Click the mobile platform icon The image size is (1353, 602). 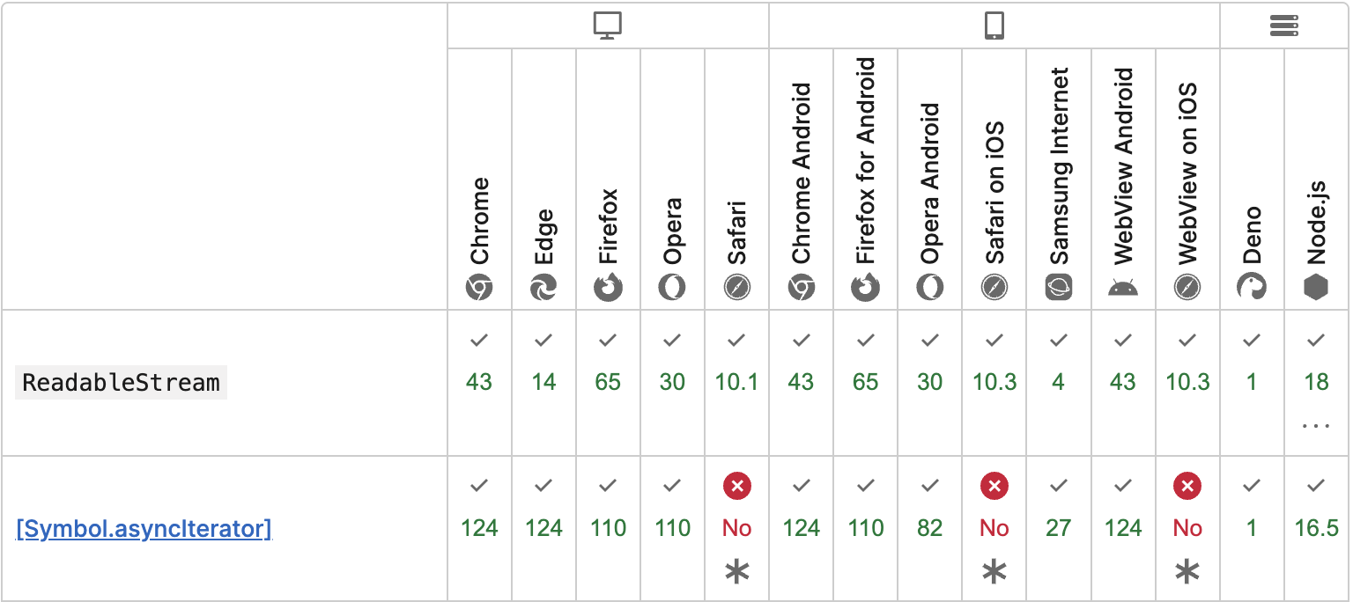click(x=994, y=26)
